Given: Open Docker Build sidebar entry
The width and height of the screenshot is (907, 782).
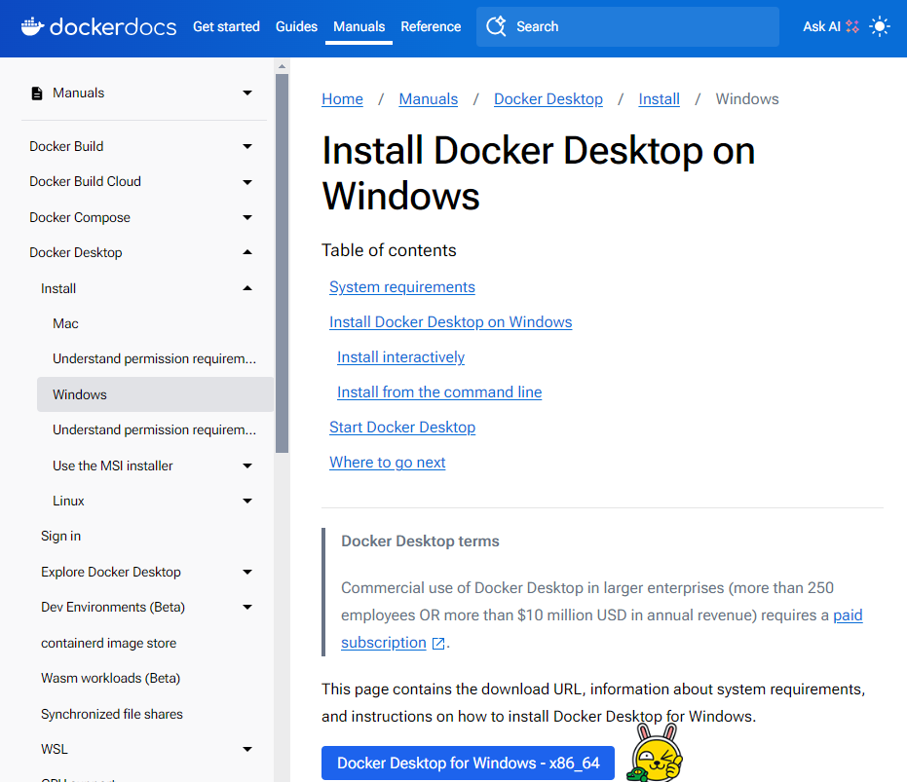Looking at the screenshot, I should click(66, 146).
